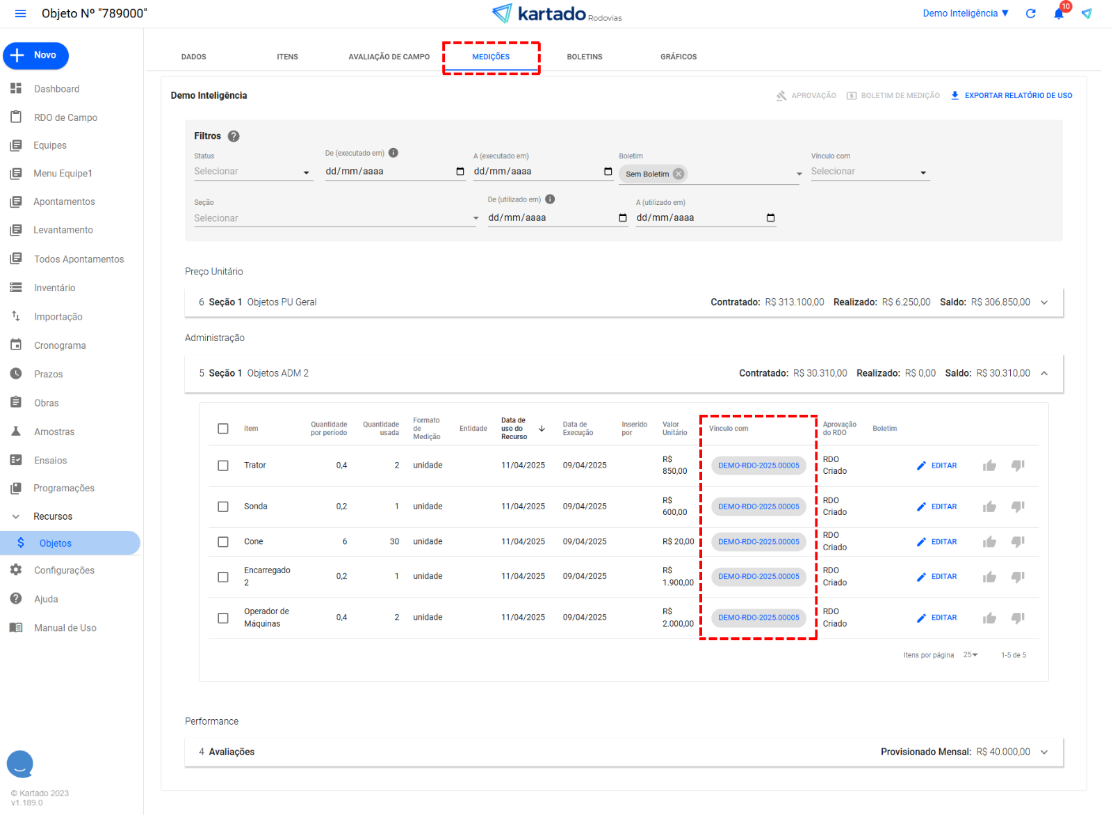Click Editar for Encarregado 2 row
Screen dimensions: 1113x815
937,577
